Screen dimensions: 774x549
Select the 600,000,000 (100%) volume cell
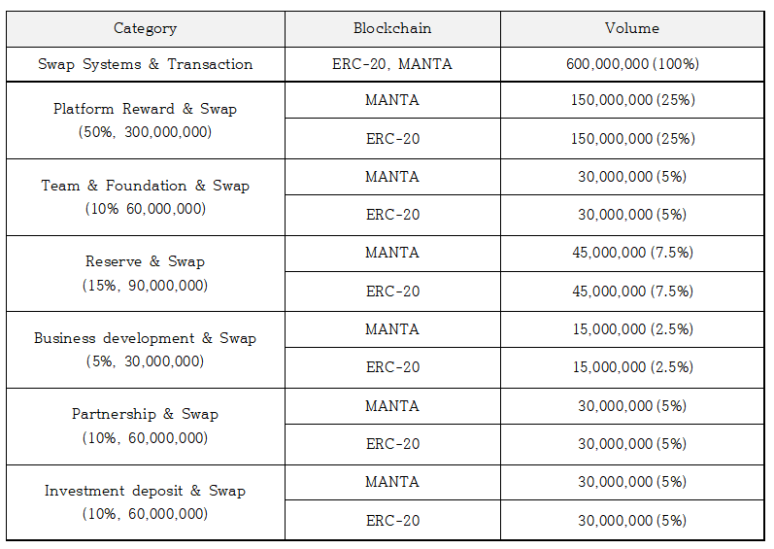[x=632, y=64]
